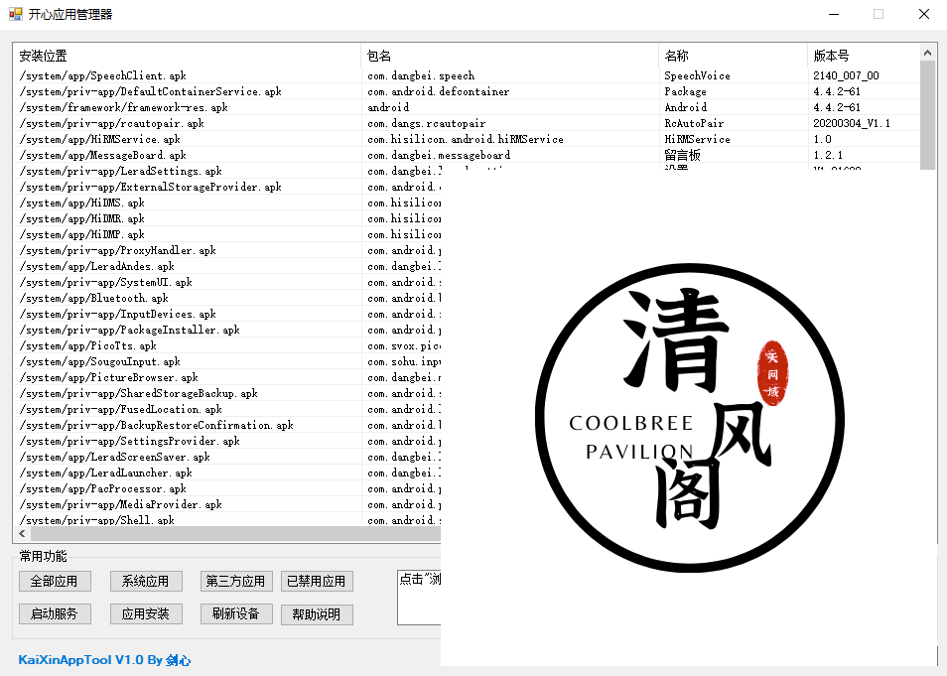Click the HiRMService name cell

pos(697,140)
